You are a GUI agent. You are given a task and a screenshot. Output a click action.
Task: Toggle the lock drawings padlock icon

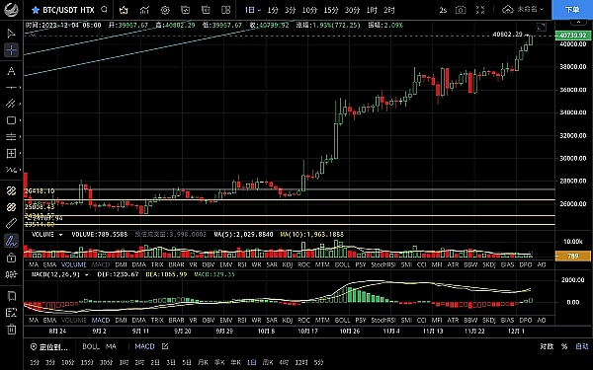point(11,258)
